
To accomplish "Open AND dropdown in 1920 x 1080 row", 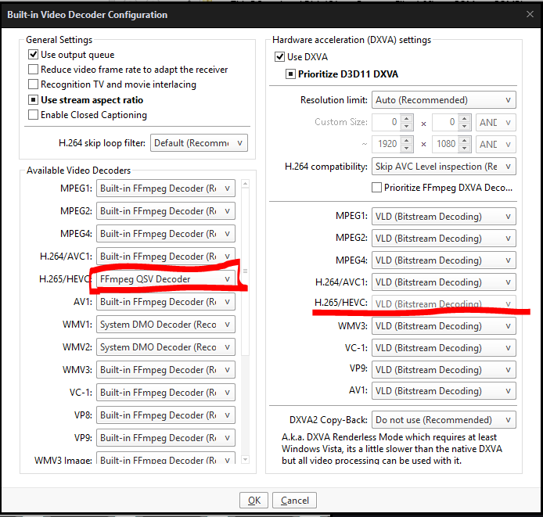I will click(x=495, y=144).
